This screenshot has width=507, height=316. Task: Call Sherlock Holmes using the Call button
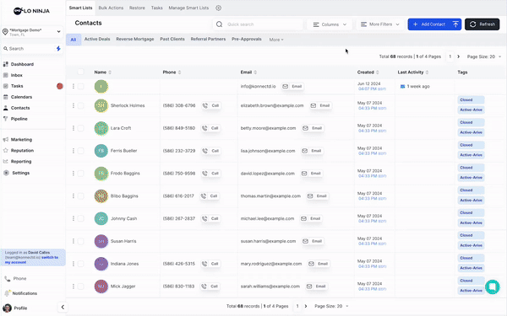(x=211, y=105)
